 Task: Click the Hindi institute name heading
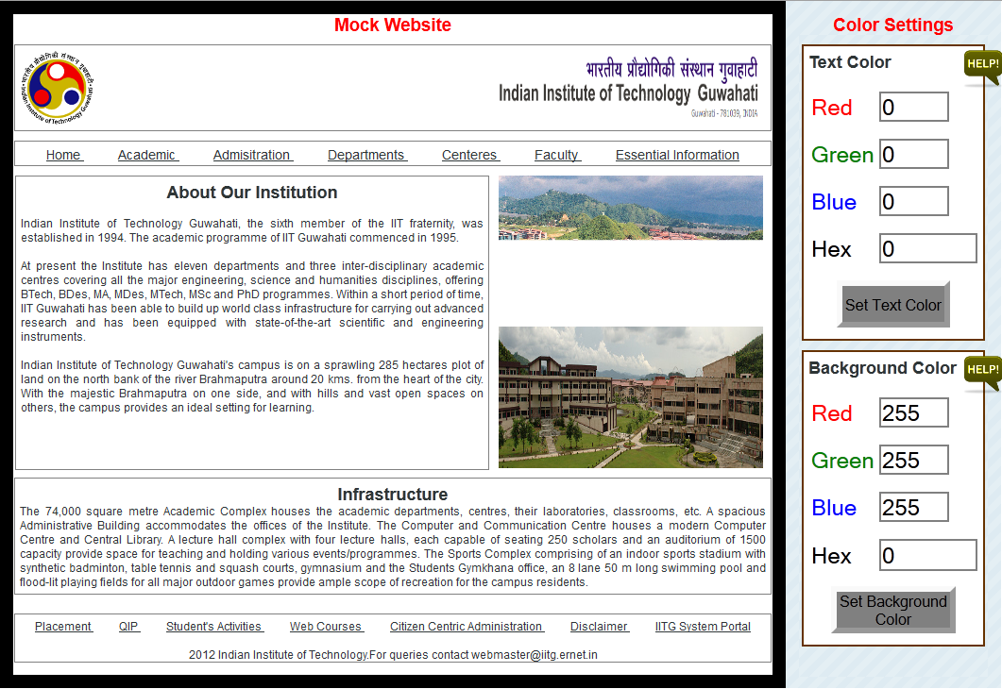click(x=671, y=69)
